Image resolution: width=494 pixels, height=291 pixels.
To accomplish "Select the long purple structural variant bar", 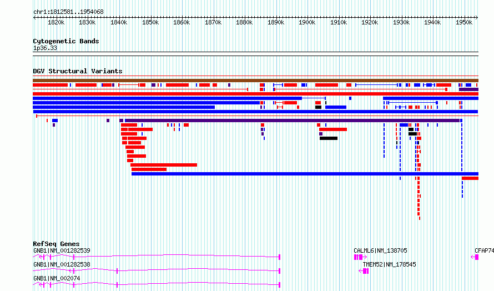I will point(292,121).
